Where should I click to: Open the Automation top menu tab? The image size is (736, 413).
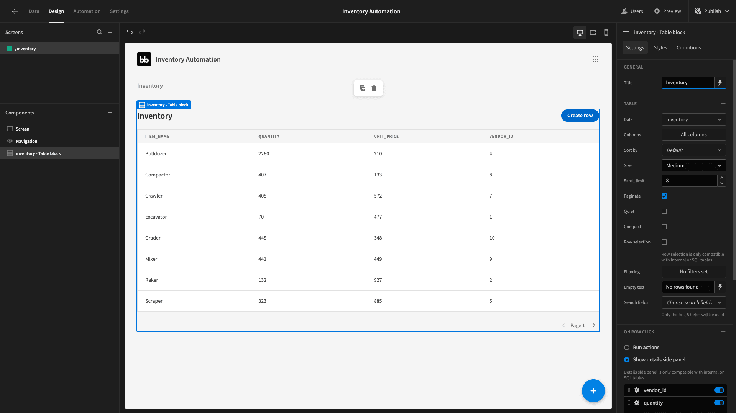(x=87, y=11)
